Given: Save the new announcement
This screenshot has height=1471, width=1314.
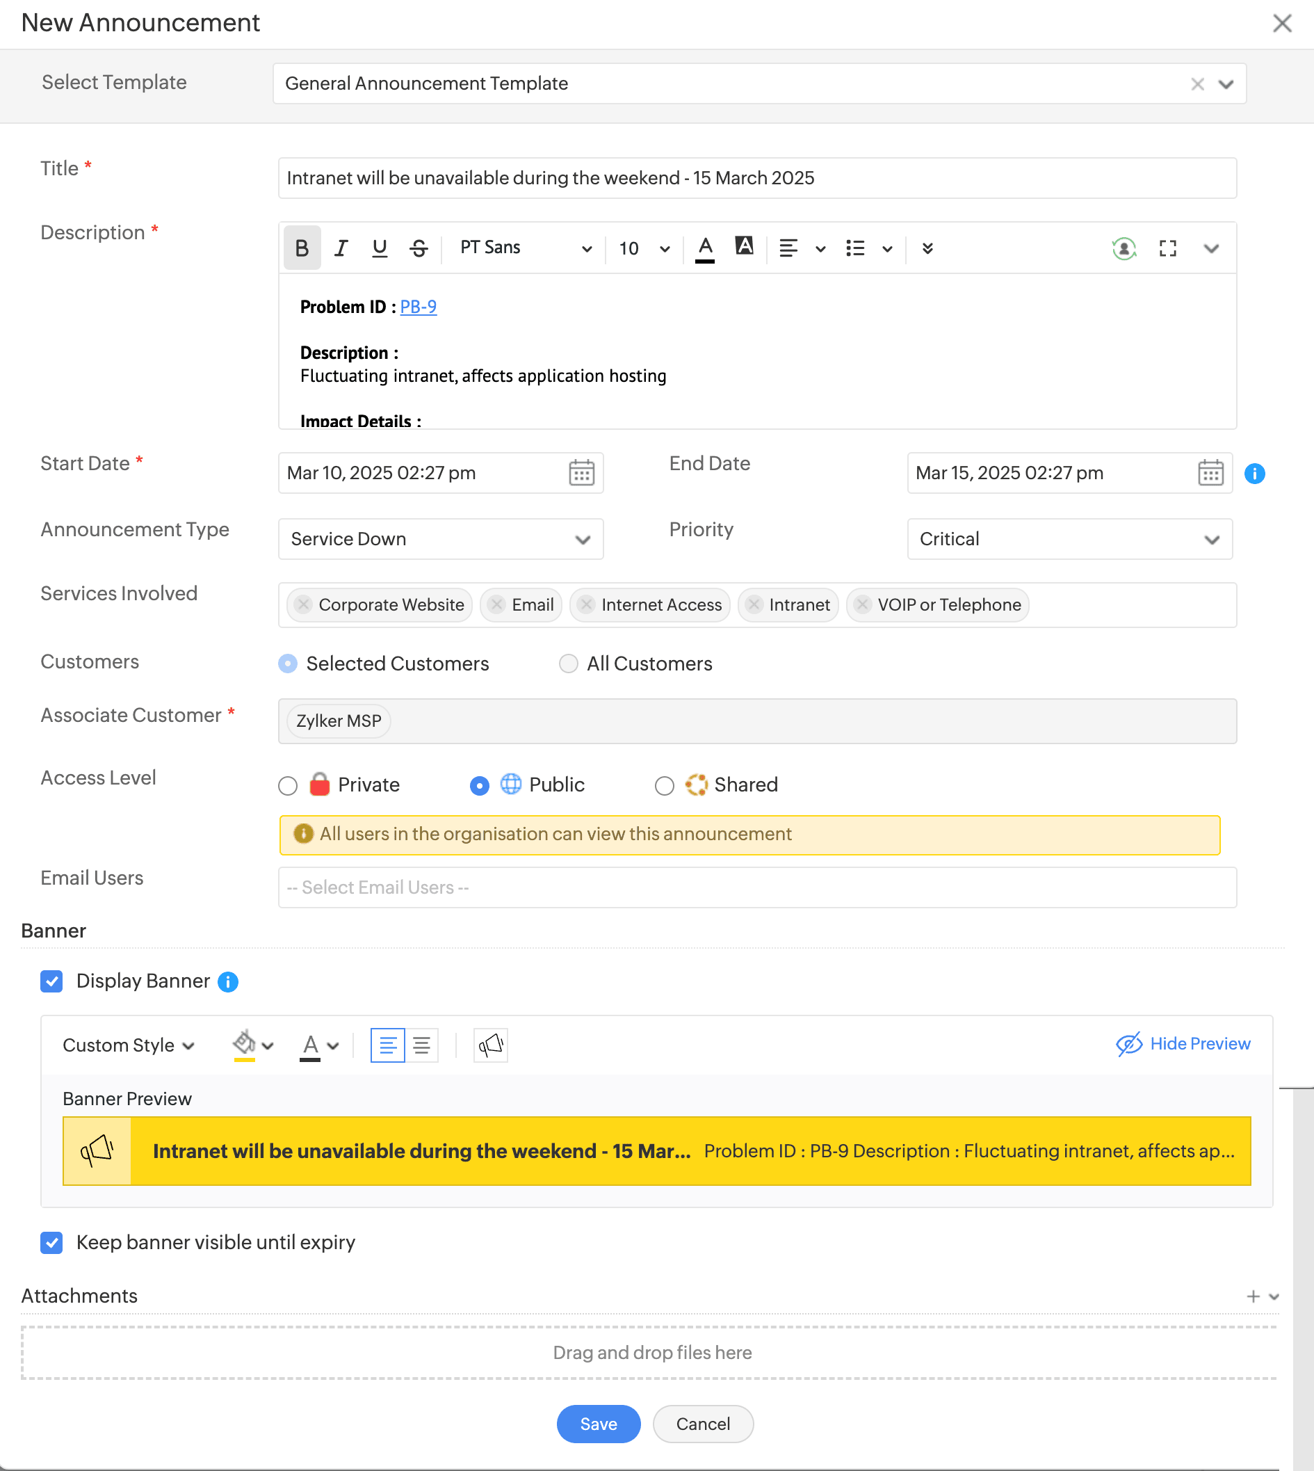Looking at the screenshot, I should click(598, 1424).
